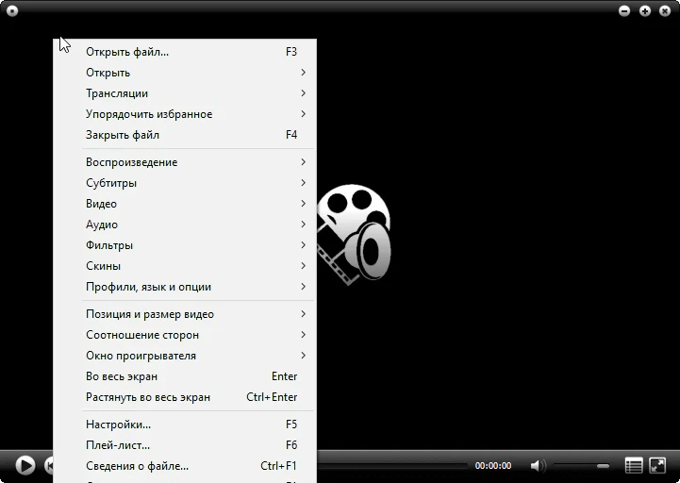
Task: Mute audio using the speaker icon
Action: [538, 466]
